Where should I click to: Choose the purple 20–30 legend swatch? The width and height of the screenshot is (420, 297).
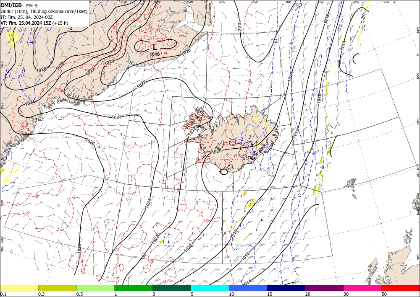tap(324, 288)
